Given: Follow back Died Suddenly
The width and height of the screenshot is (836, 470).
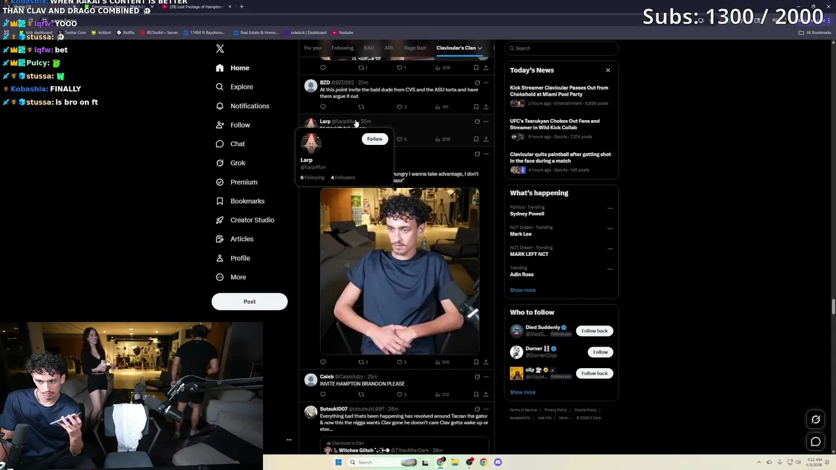Looking at the screenshot, I should coord(594,331).
